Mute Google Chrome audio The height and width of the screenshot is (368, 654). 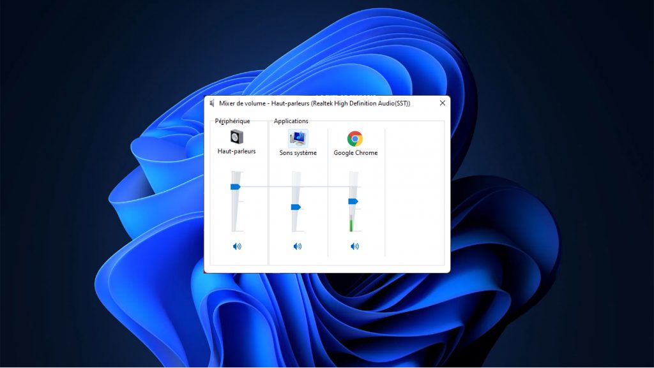coord(354,246)
